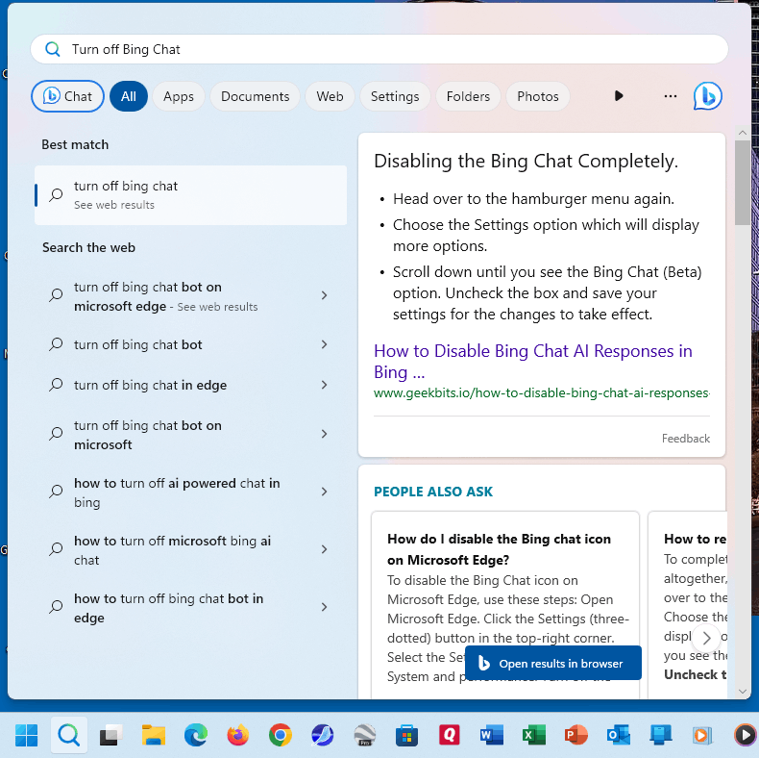Switch to the Web filter tab
759x758 pixels.
point(330,96)
